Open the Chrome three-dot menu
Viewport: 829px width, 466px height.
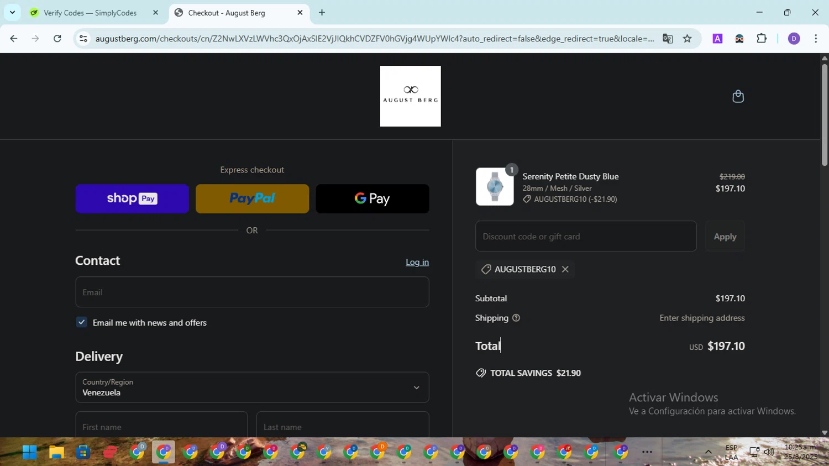(x=816, y=39)
